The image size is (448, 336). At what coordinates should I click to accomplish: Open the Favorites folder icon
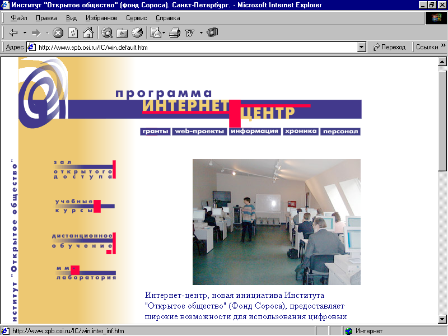[122, 33]
